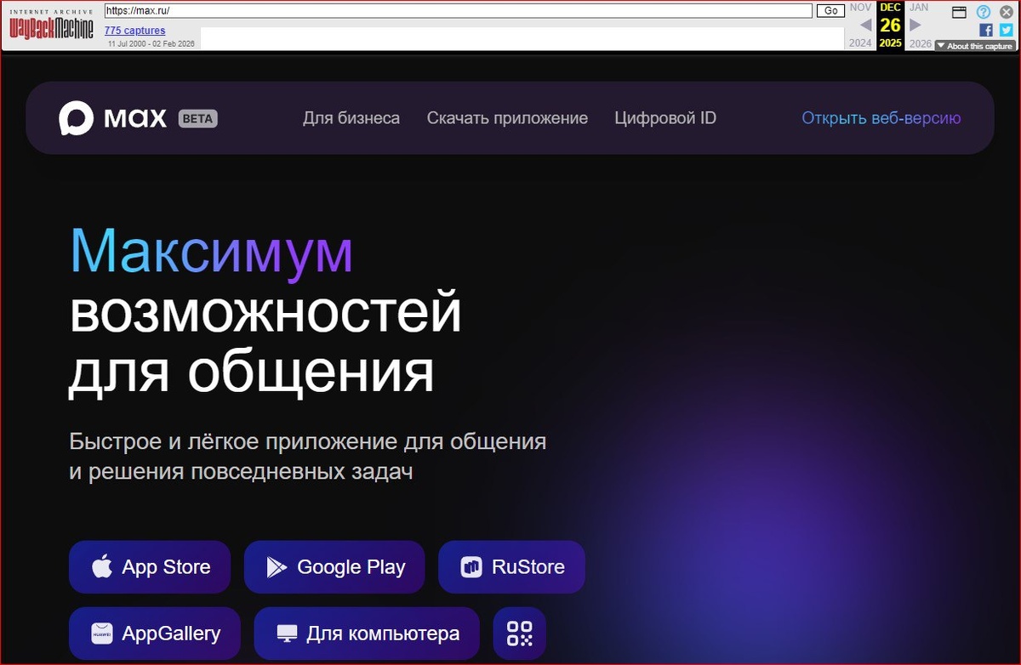Go to next capture arrow
This screenshot has height=665, width=1021.
click(915, 25)
